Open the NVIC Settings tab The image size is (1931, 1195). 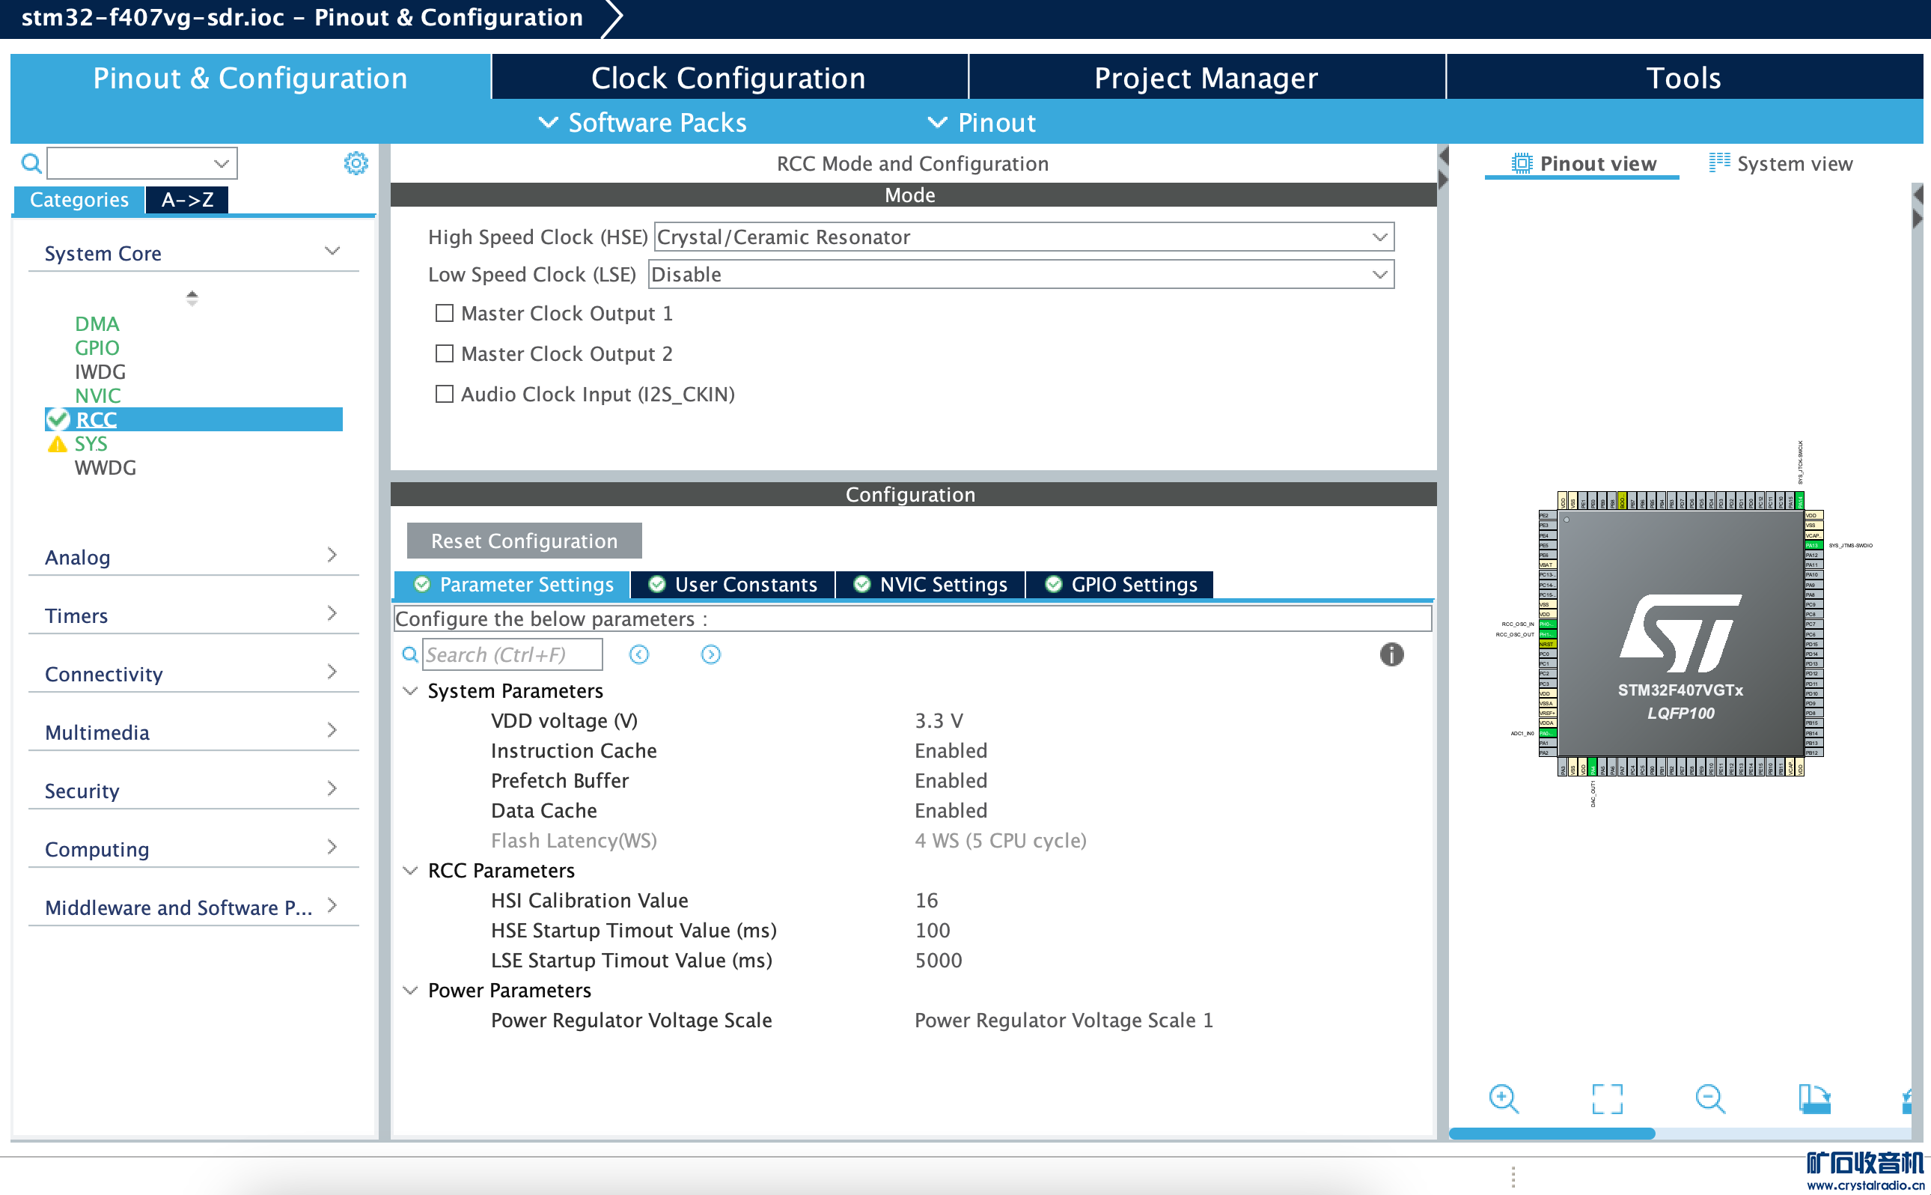(x=930, y=585)
